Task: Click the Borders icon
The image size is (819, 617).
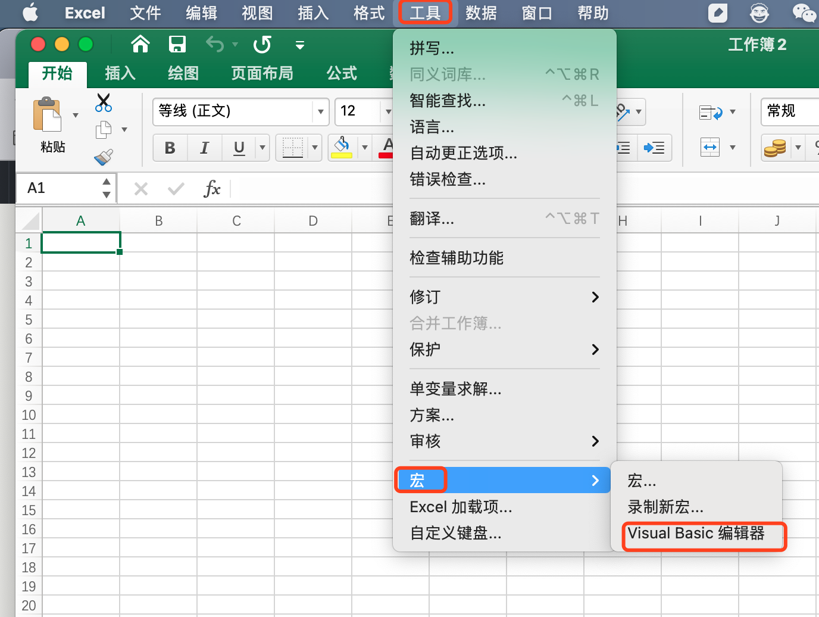Action: (x=293, y=148)
